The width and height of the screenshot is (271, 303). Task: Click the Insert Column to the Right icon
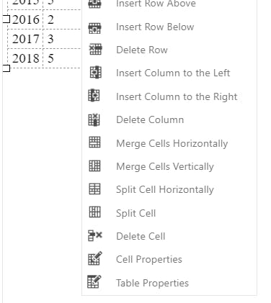click(x=94, y=96)
